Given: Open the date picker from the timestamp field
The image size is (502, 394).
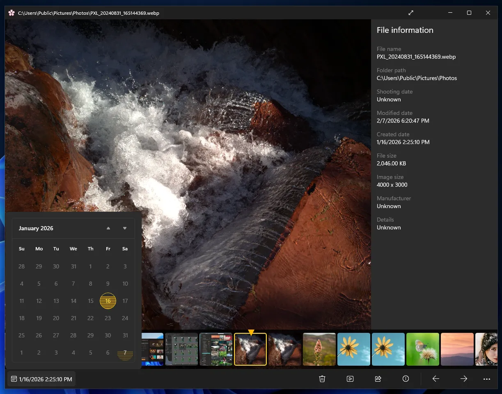Looking at the screenshot, I should click(41, 378).
